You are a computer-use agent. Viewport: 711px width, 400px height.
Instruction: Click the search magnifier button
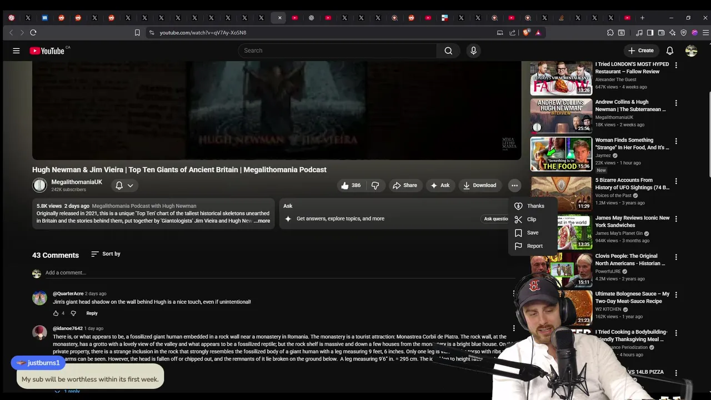(448, 51)
